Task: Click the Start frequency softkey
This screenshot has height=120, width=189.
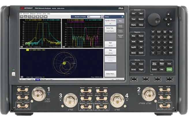Action: 110,44
